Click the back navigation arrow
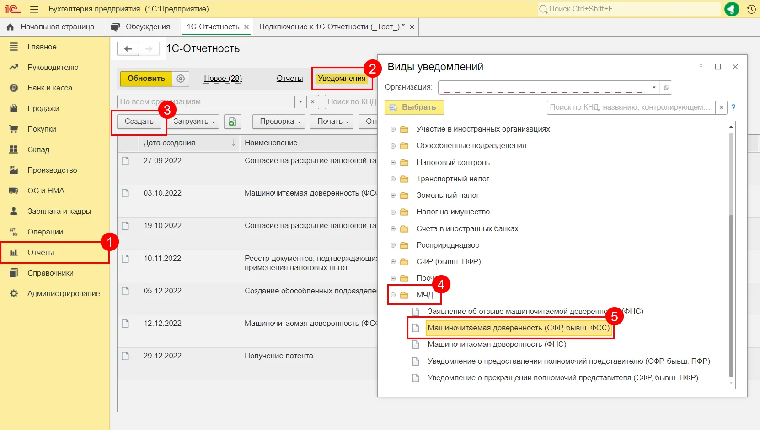The width and height of the screenshot is (760, 430). click(128, 48)
